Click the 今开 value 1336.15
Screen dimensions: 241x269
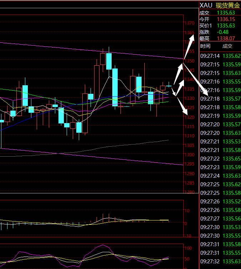[226, 19]
